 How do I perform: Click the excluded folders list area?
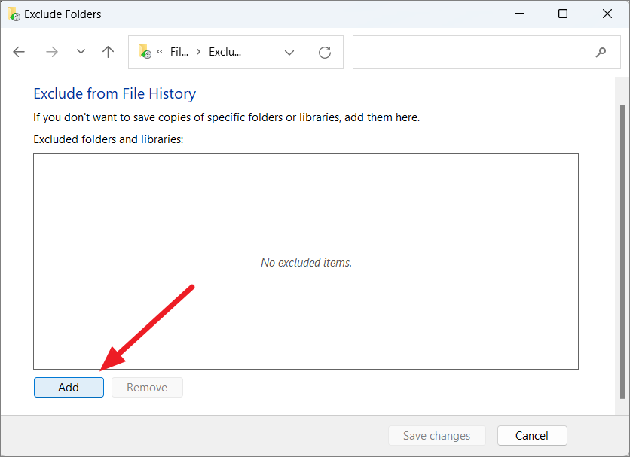click(306, 261)
